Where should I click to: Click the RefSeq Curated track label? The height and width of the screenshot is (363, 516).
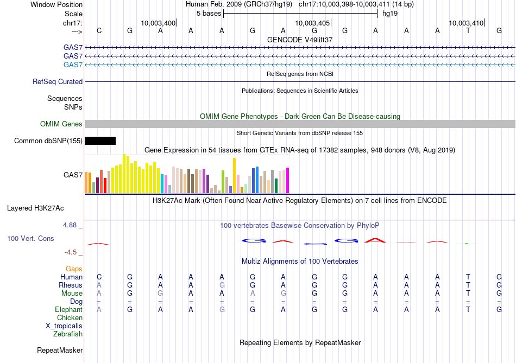[58, 81]
